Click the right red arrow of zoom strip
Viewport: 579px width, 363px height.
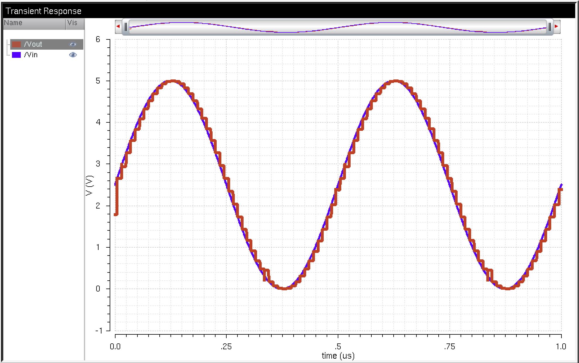tap(556, 27)
